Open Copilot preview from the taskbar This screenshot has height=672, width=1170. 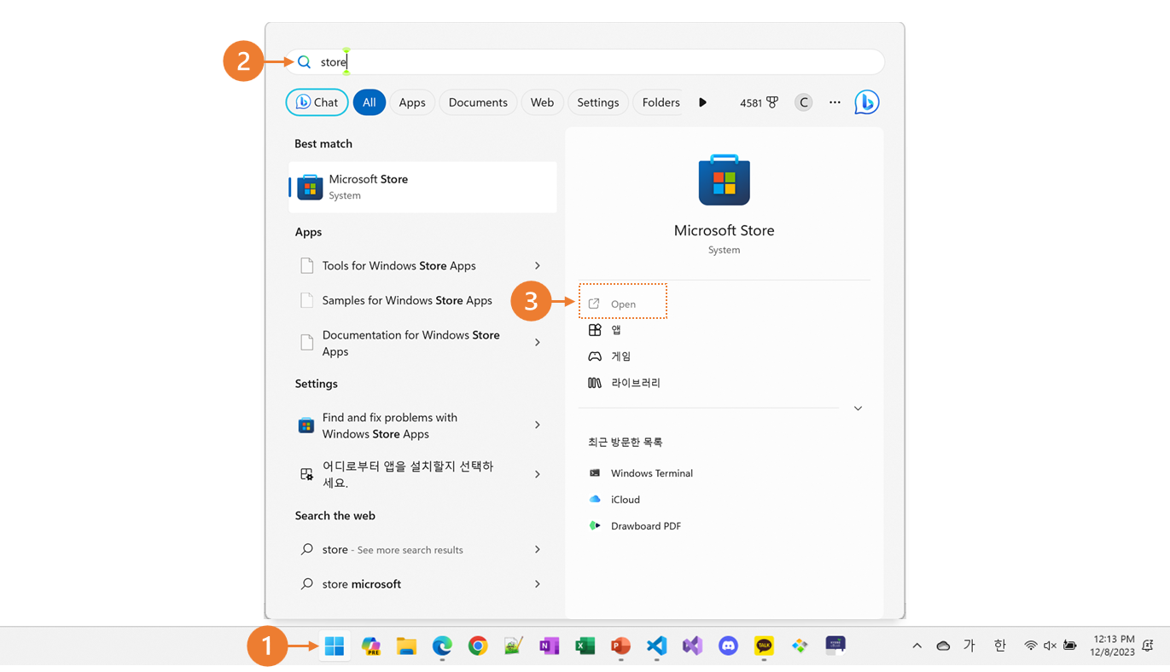[370, 646]
